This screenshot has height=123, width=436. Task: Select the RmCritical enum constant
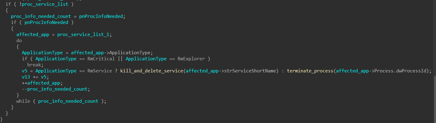click(x=101, y=59)
